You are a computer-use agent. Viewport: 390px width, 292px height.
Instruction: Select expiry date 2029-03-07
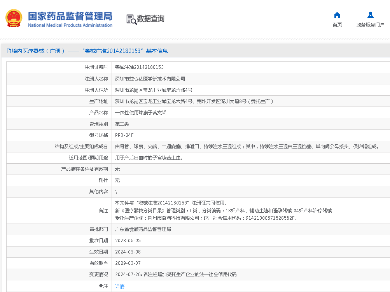click(128, 263)
